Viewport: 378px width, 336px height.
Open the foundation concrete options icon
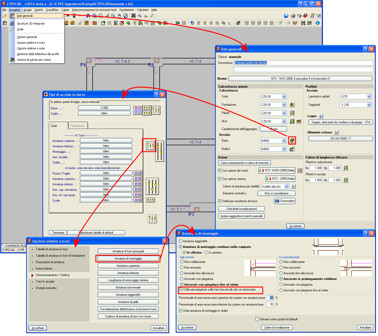(x=292, y=105)
